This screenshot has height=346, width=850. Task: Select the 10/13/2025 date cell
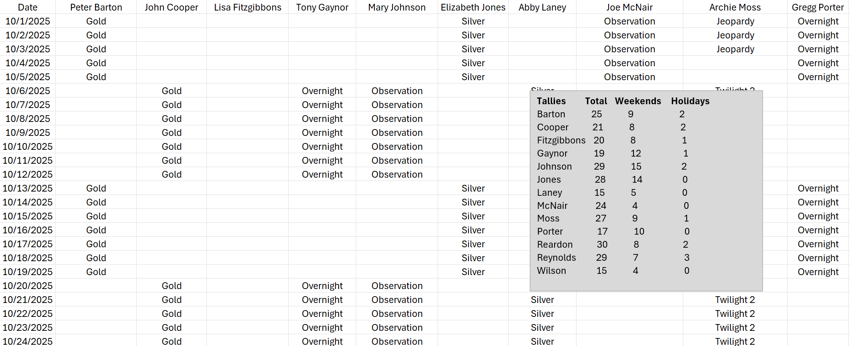click(x=28, y=188)
